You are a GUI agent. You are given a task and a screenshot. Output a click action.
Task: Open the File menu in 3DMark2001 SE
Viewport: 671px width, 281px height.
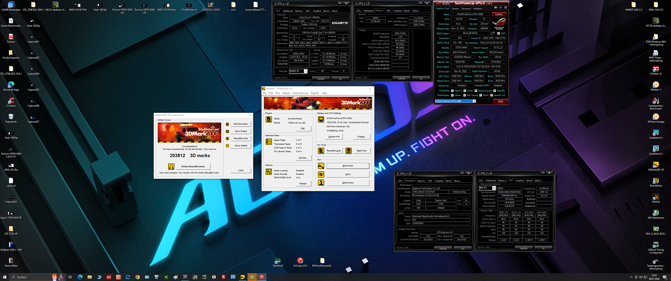[264, 93]
